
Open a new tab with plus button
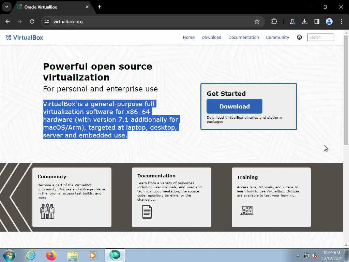pyautogui.click(x=100, y=7)
